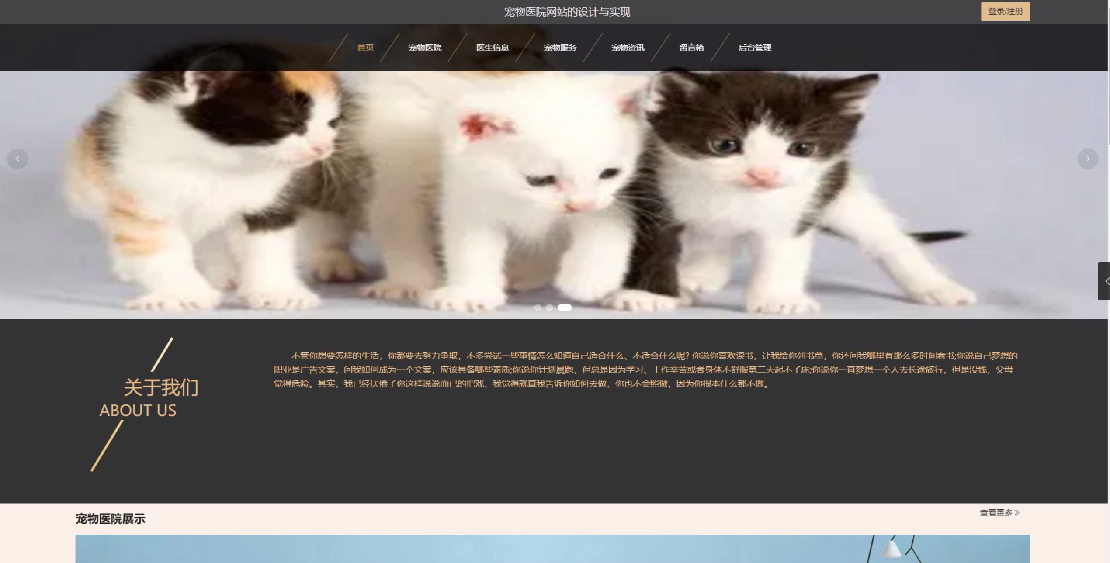The height and width of the screenshot is (563, 1110).
Task: Open the 留言箱 message board
Action: [691, 48]
